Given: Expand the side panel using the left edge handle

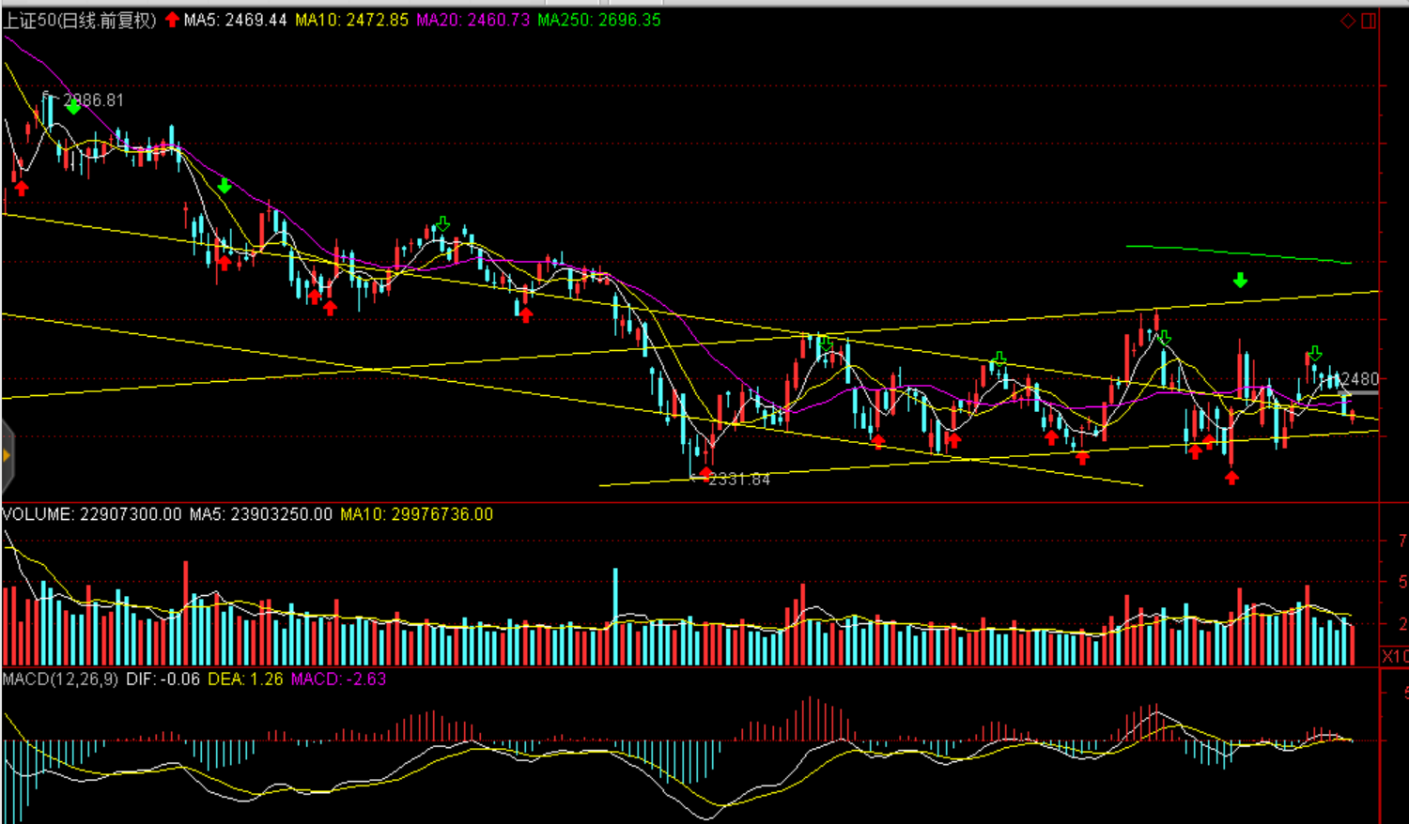Looking at the screenshot, I should click(x=7, y=456).
